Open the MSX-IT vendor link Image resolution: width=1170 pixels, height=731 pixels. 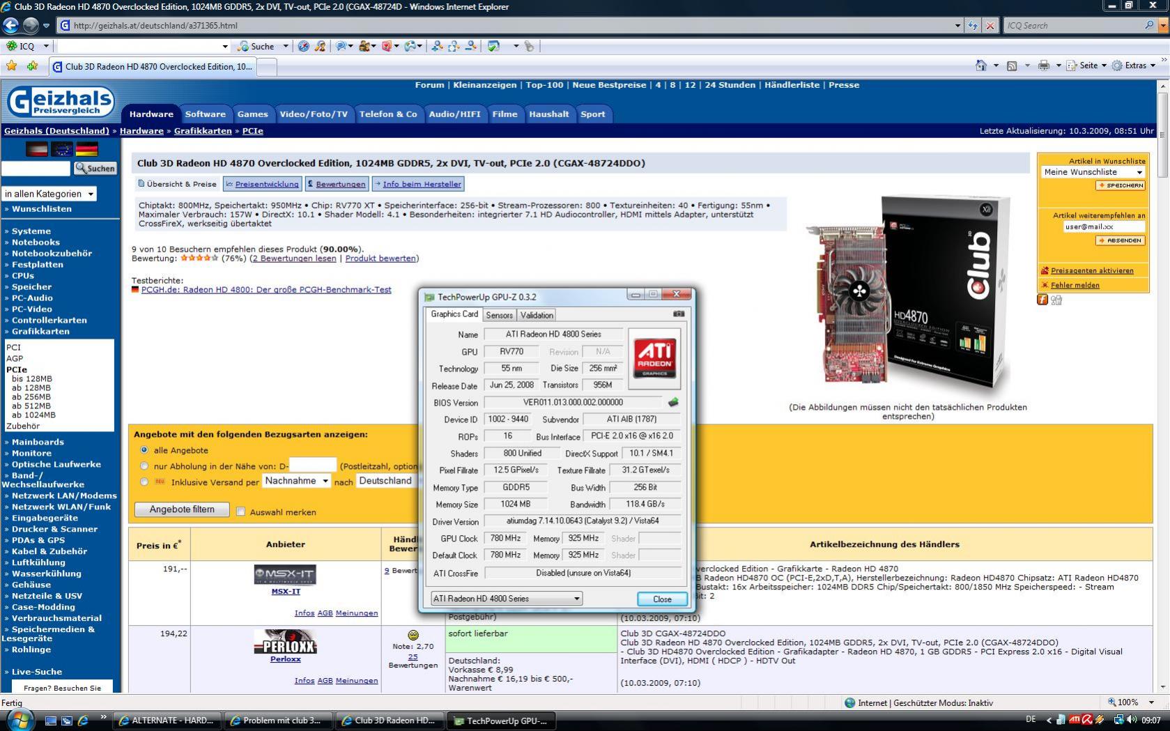click(x=286, y=592)
